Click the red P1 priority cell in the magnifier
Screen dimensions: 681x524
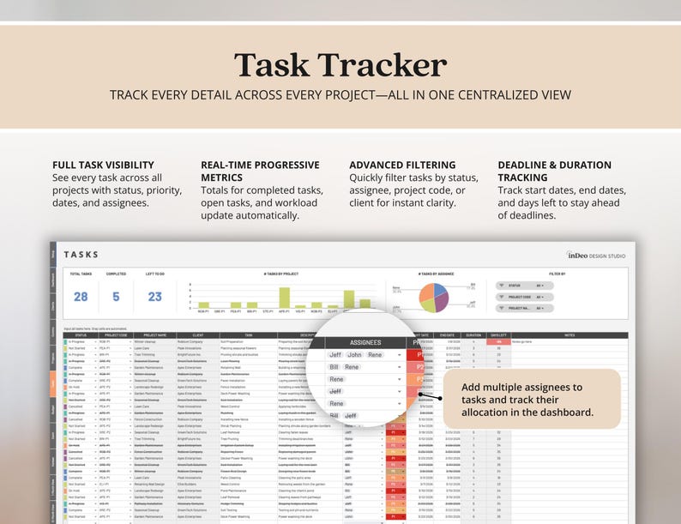[416, 355]
